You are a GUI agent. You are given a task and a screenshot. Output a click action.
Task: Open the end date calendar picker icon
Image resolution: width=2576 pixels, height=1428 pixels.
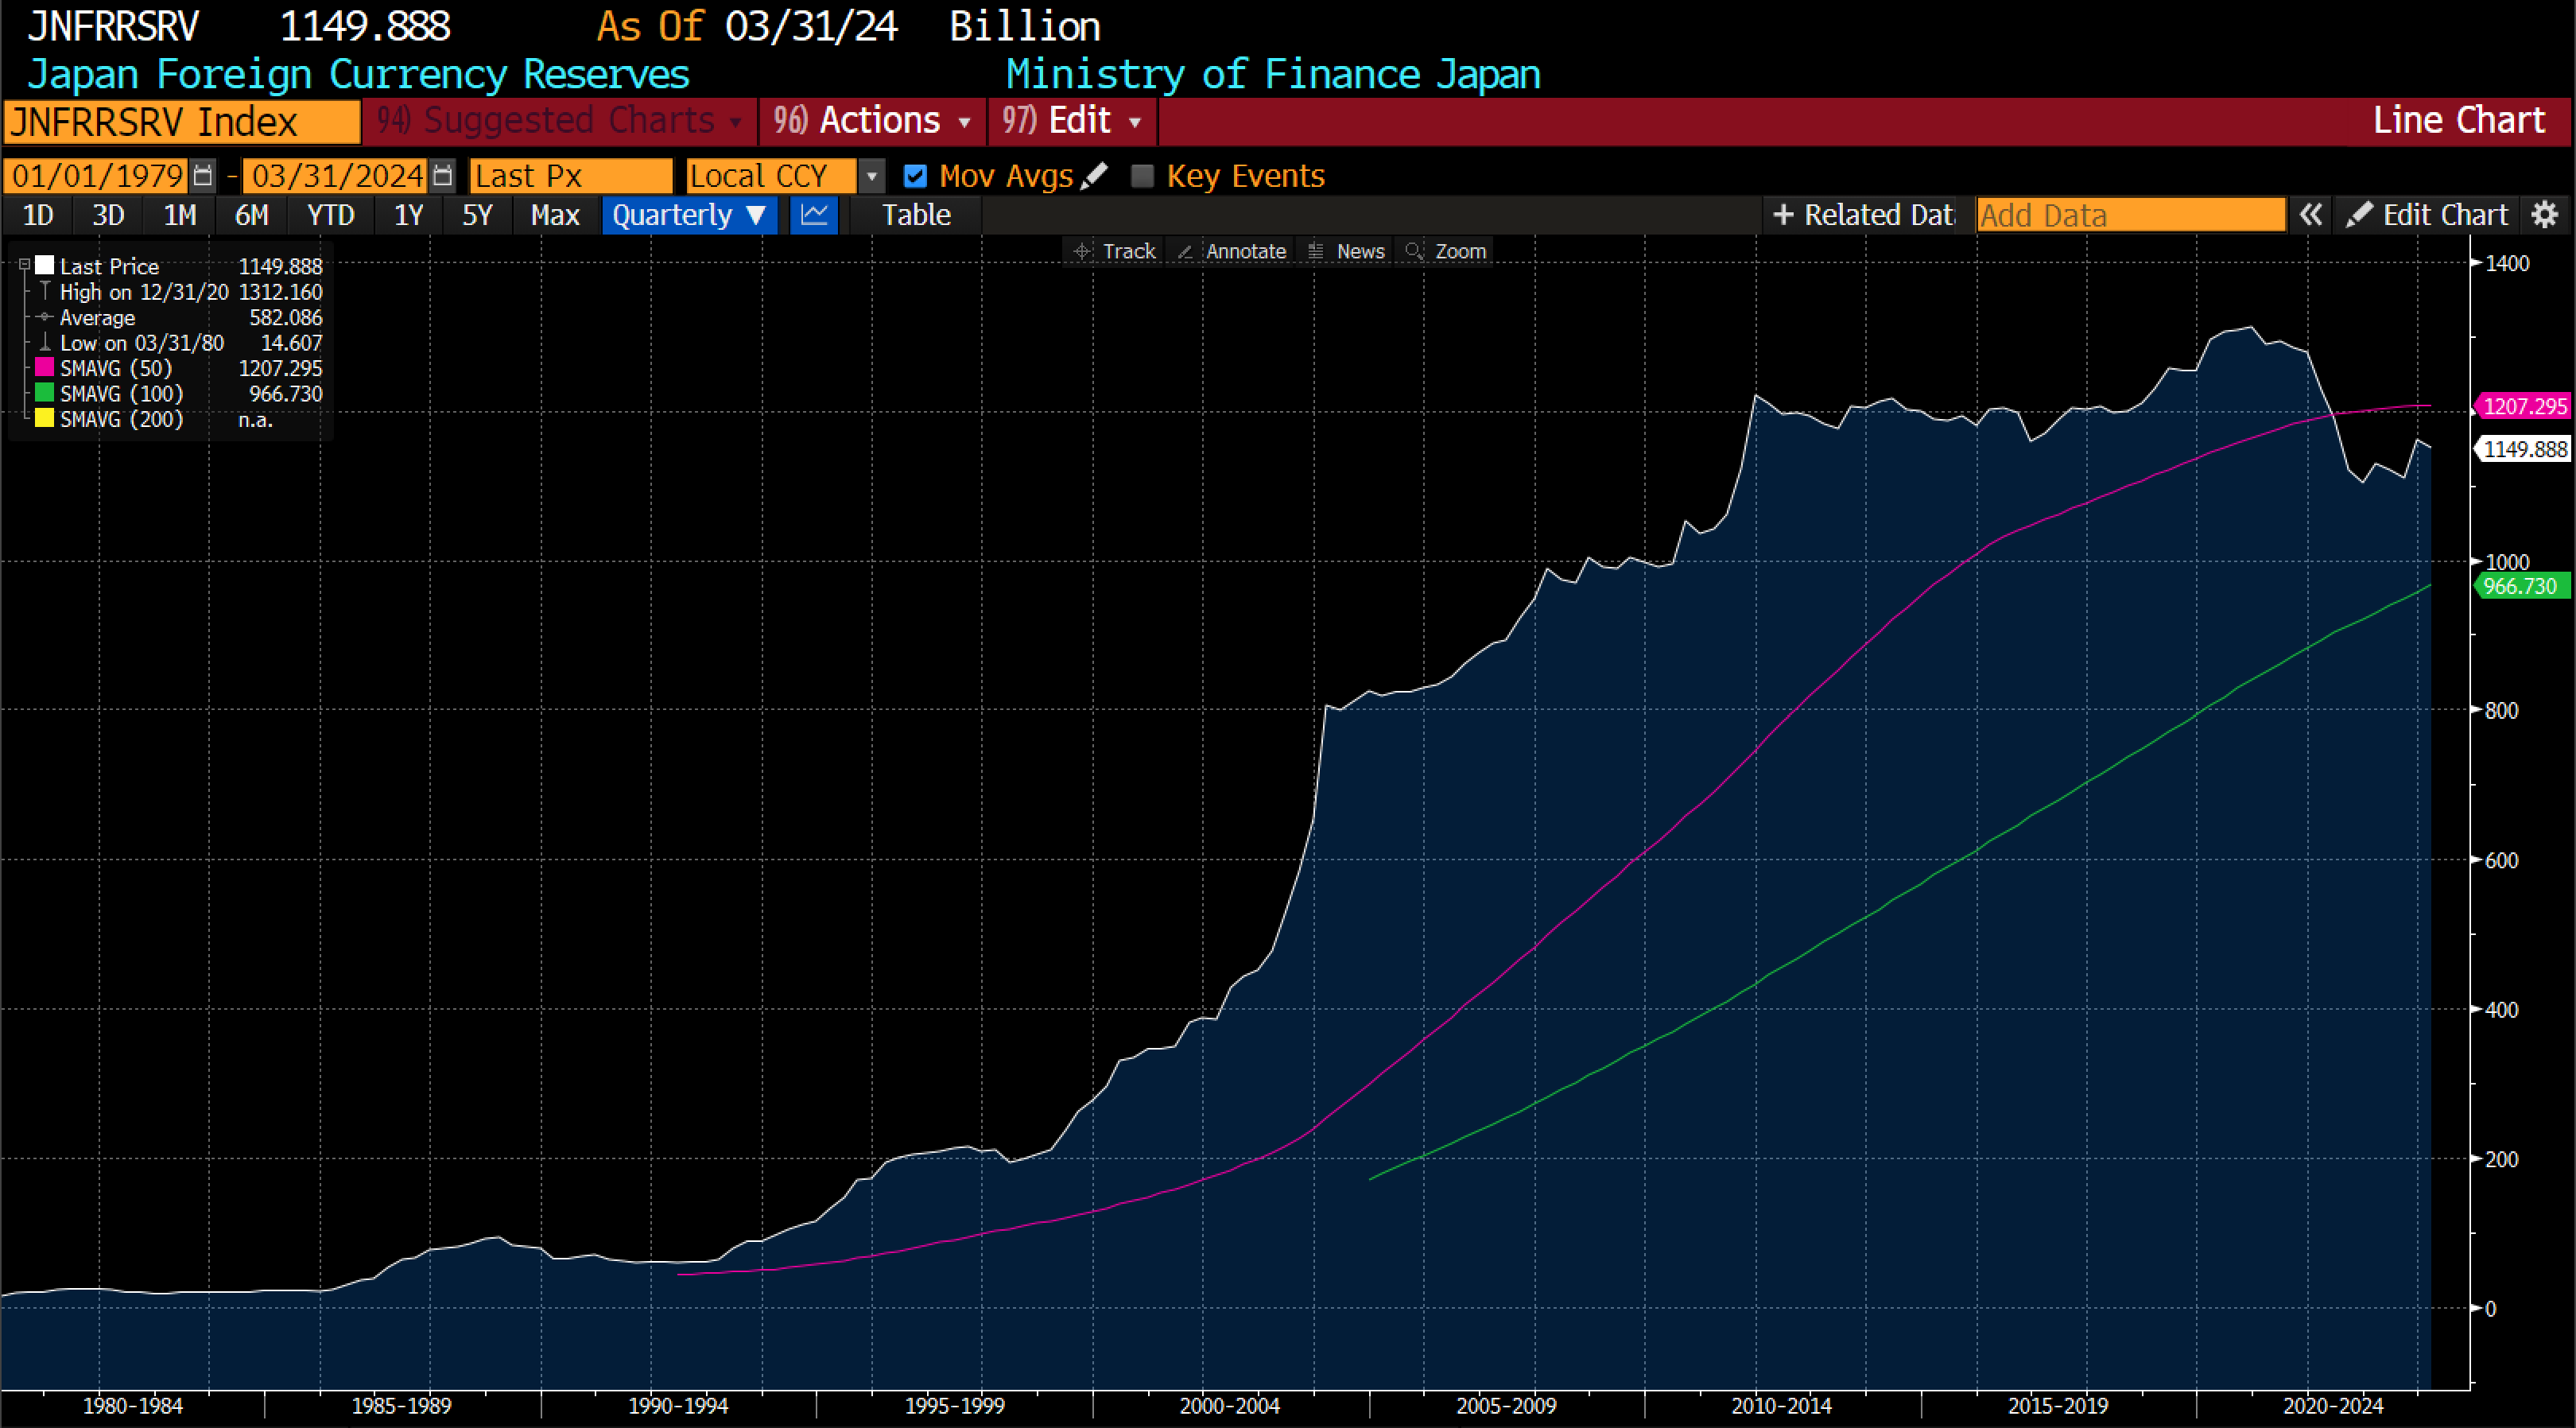[x=443, y=176]
